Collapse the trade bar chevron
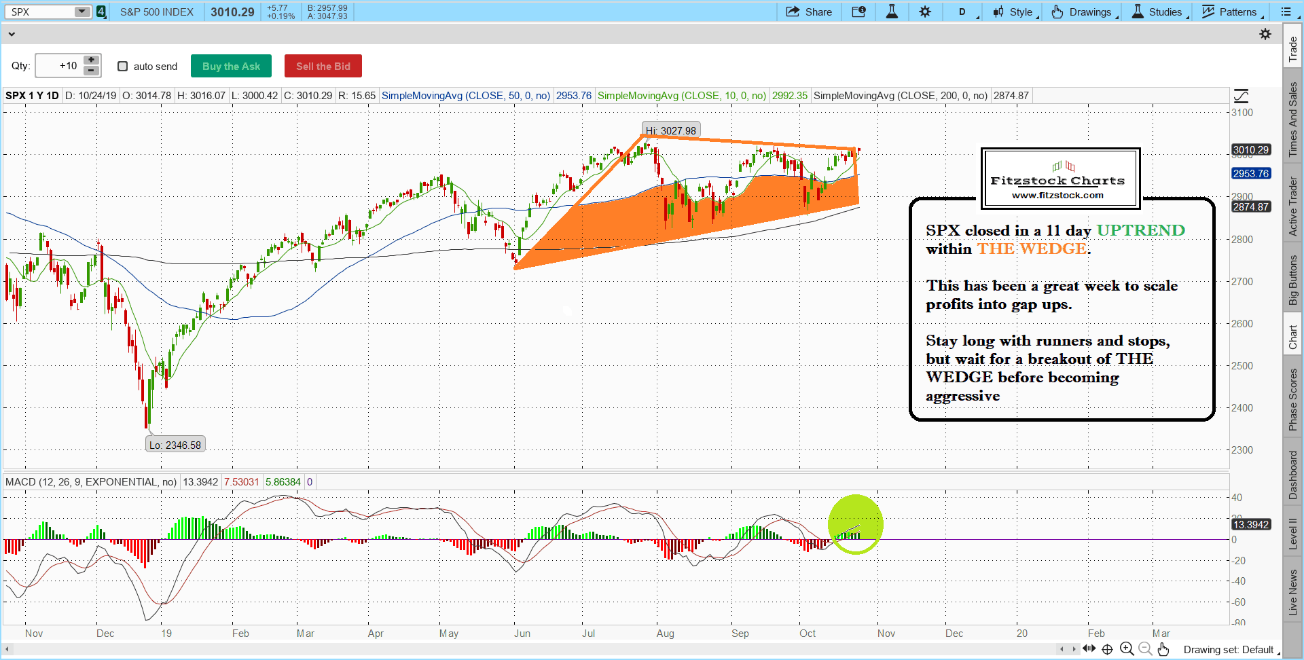The width and height of the screenshot is (1304, 660). click(12, 34)
